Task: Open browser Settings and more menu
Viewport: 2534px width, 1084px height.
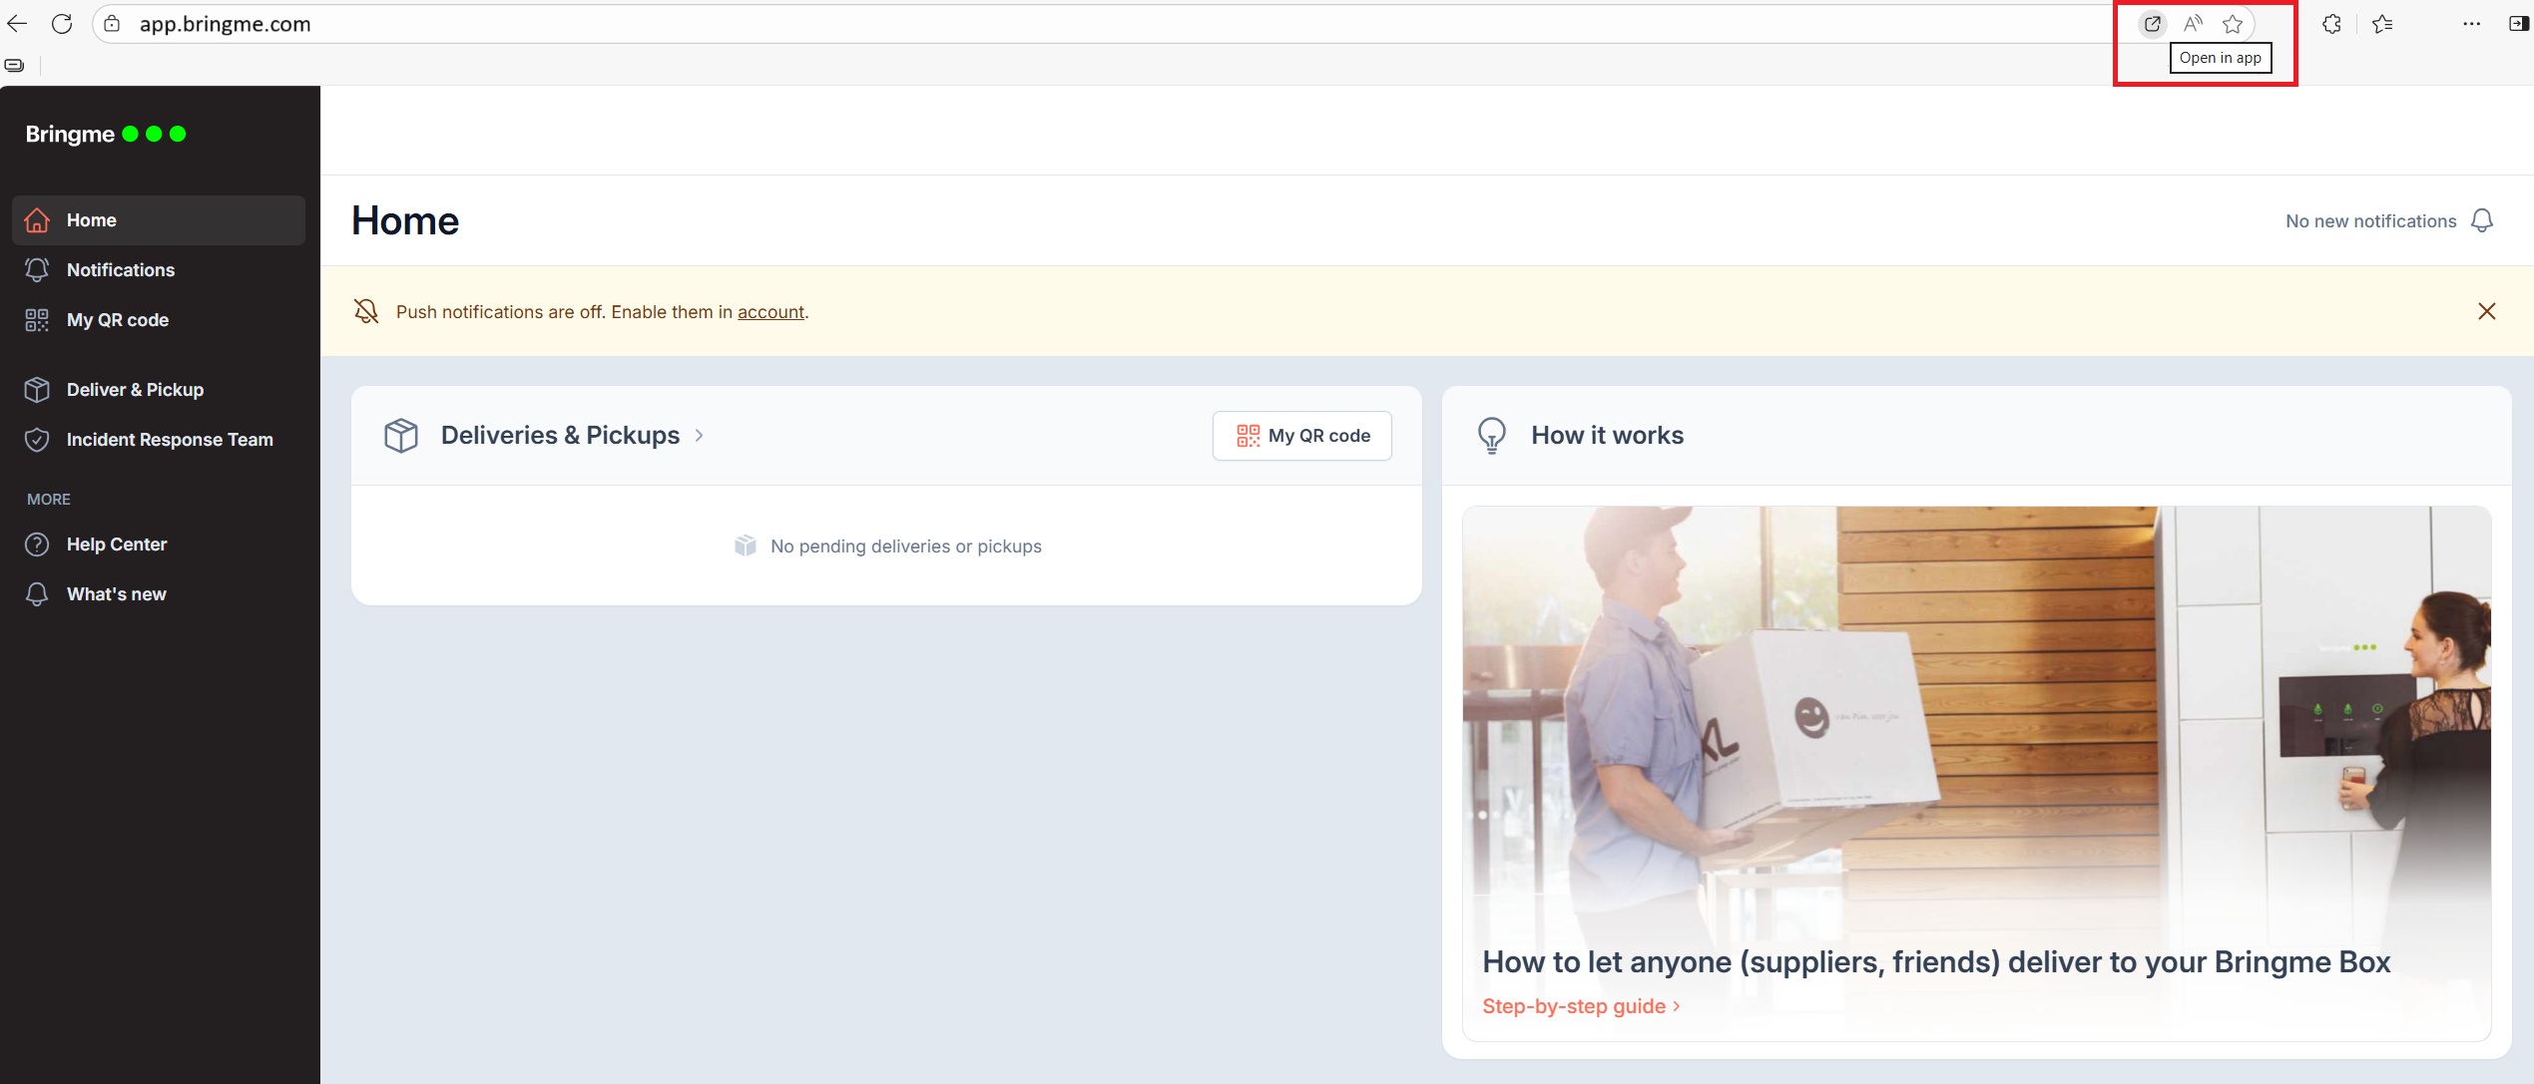Action: [x=2471, y=24]
